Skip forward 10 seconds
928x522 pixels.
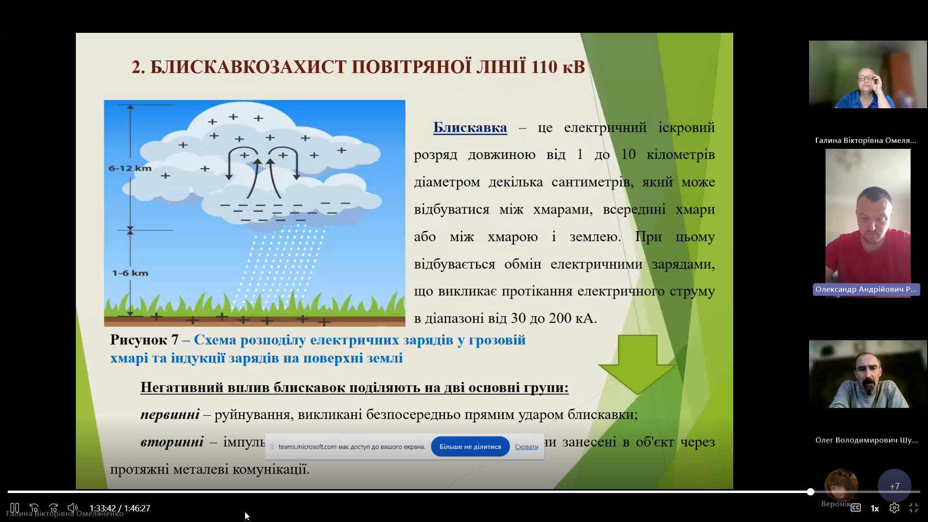[53, 508]
